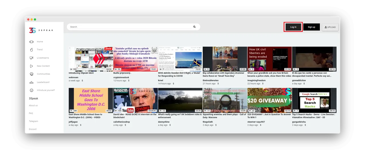Open krnel channel link

(x=161, y=80)
